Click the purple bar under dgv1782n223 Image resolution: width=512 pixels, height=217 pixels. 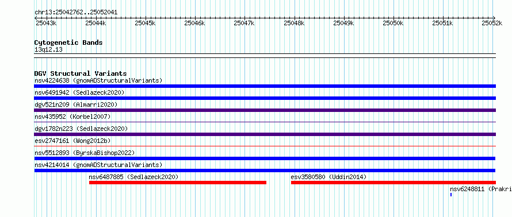pyautogui.click(x=265, y=134)
